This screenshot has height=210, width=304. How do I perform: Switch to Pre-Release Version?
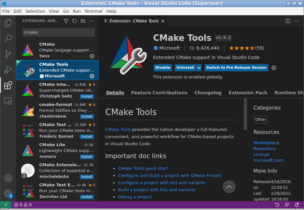(x=236, y=68)
